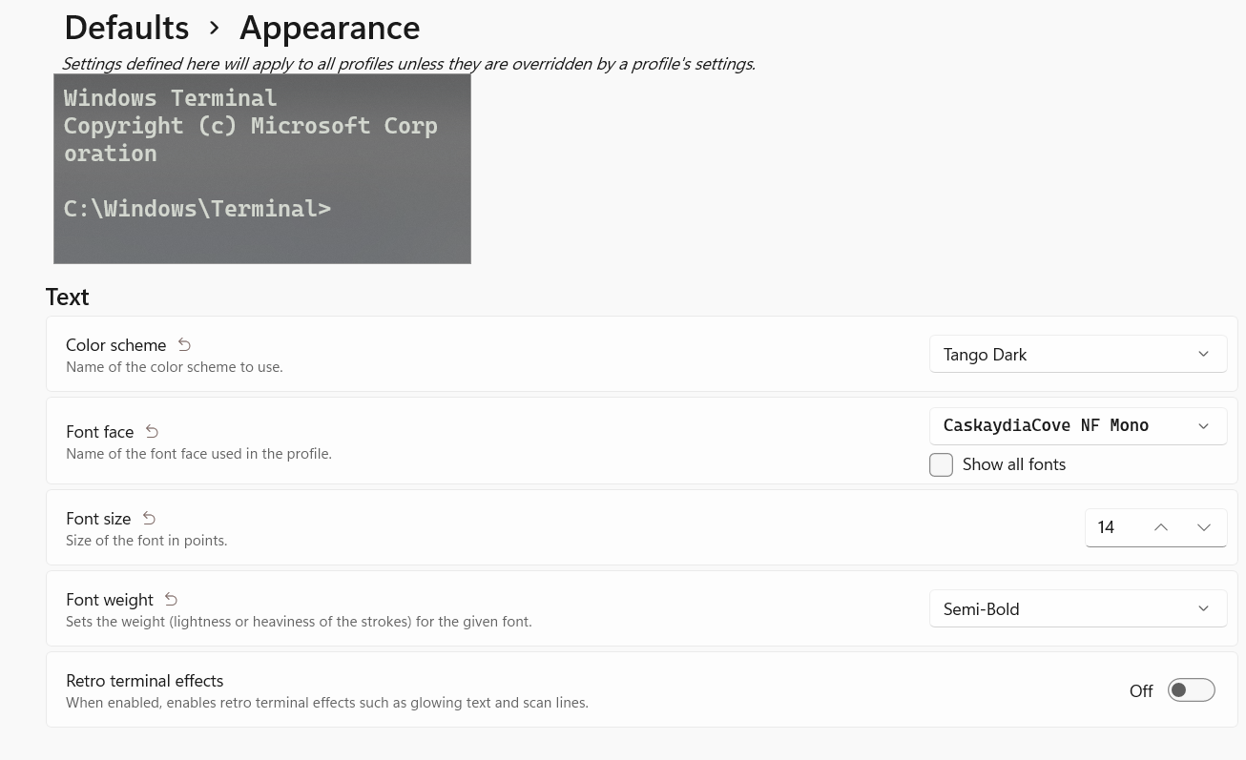Click the Font face label
The width and height of the screenshot is (1246, 760).
99,432
